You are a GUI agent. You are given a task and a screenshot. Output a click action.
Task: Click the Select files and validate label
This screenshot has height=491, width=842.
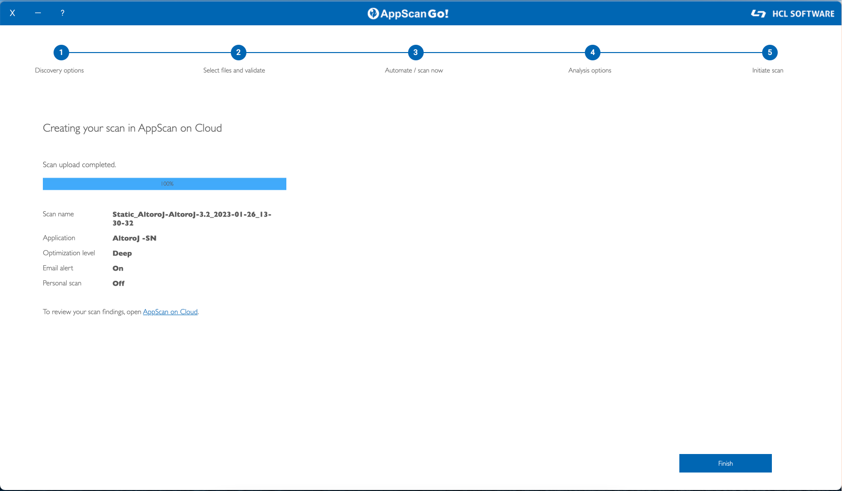[234, 71]
